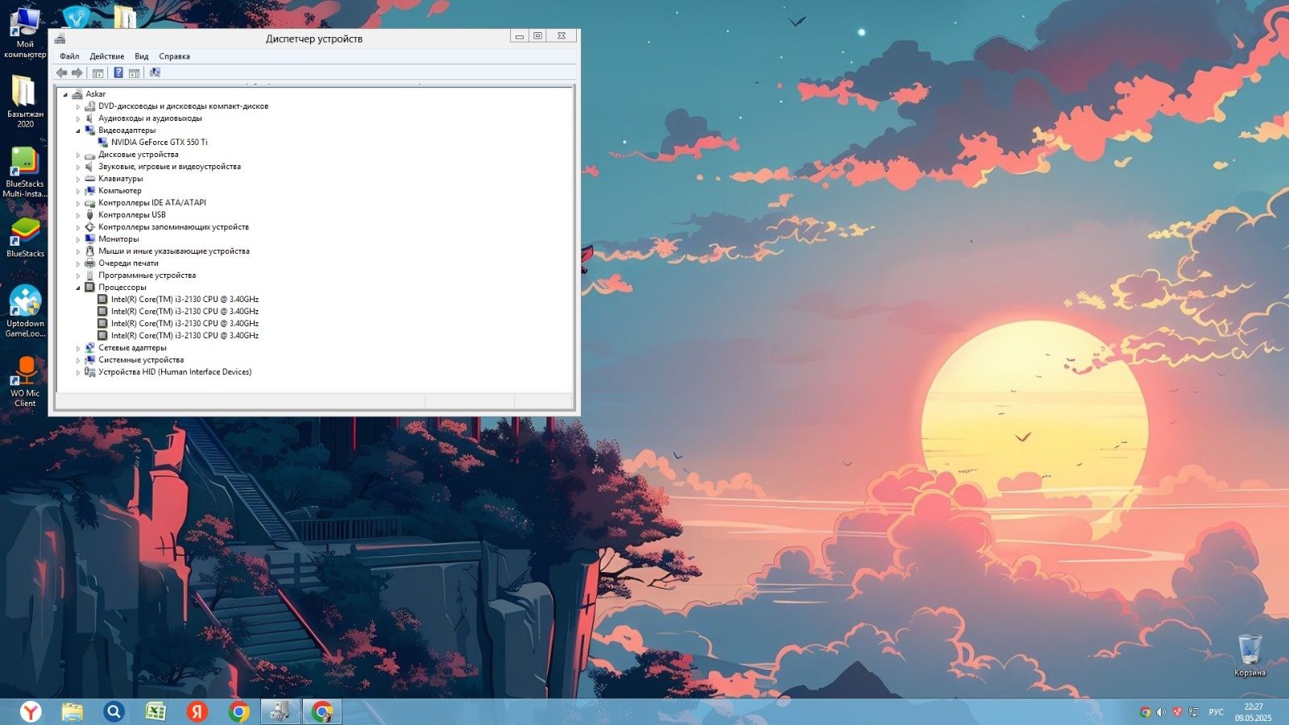Open Yandex Browser from taskbar
The width and height of the screenshot is (1289, 725).
point(31,712)
